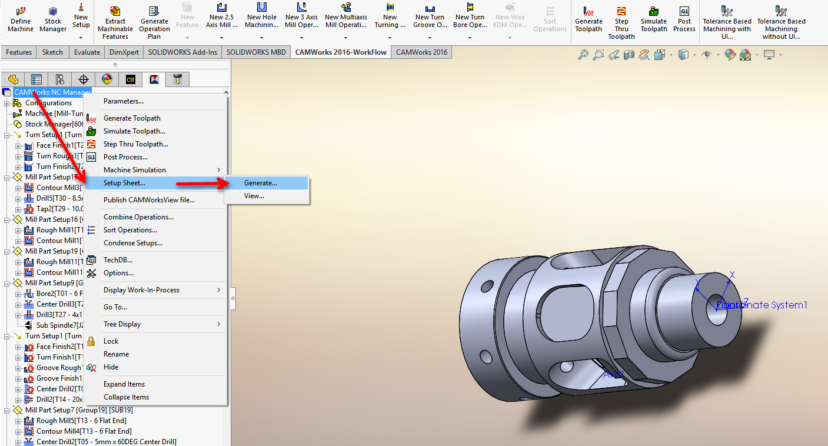
Task: Click Zoom to Fit view icon
Action: 583,55
